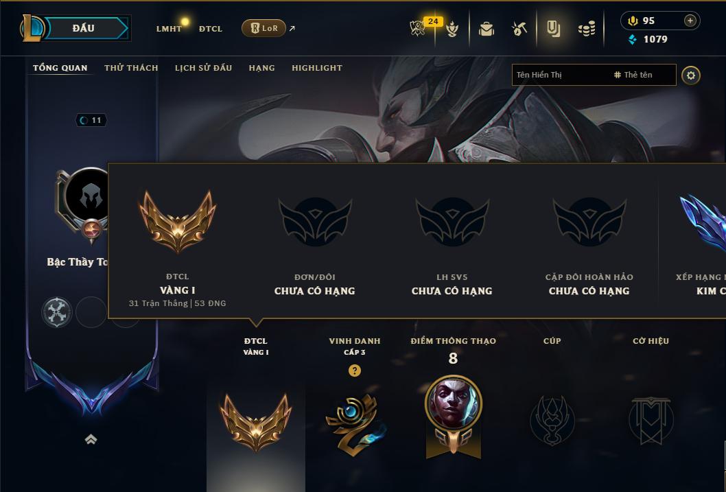Click the profile settings gear icon
The image size is (726, 492).
(x=690, y=75)
